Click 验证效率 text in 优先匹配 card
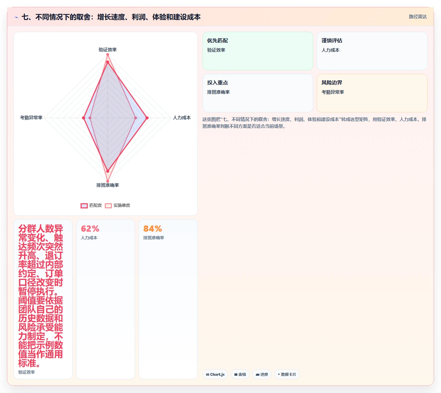This screenshot has width=441, height=393. pyautogui.click(x=216, y=50)
